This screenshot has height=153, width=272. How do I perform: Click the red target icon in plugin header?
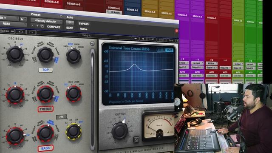176,31
